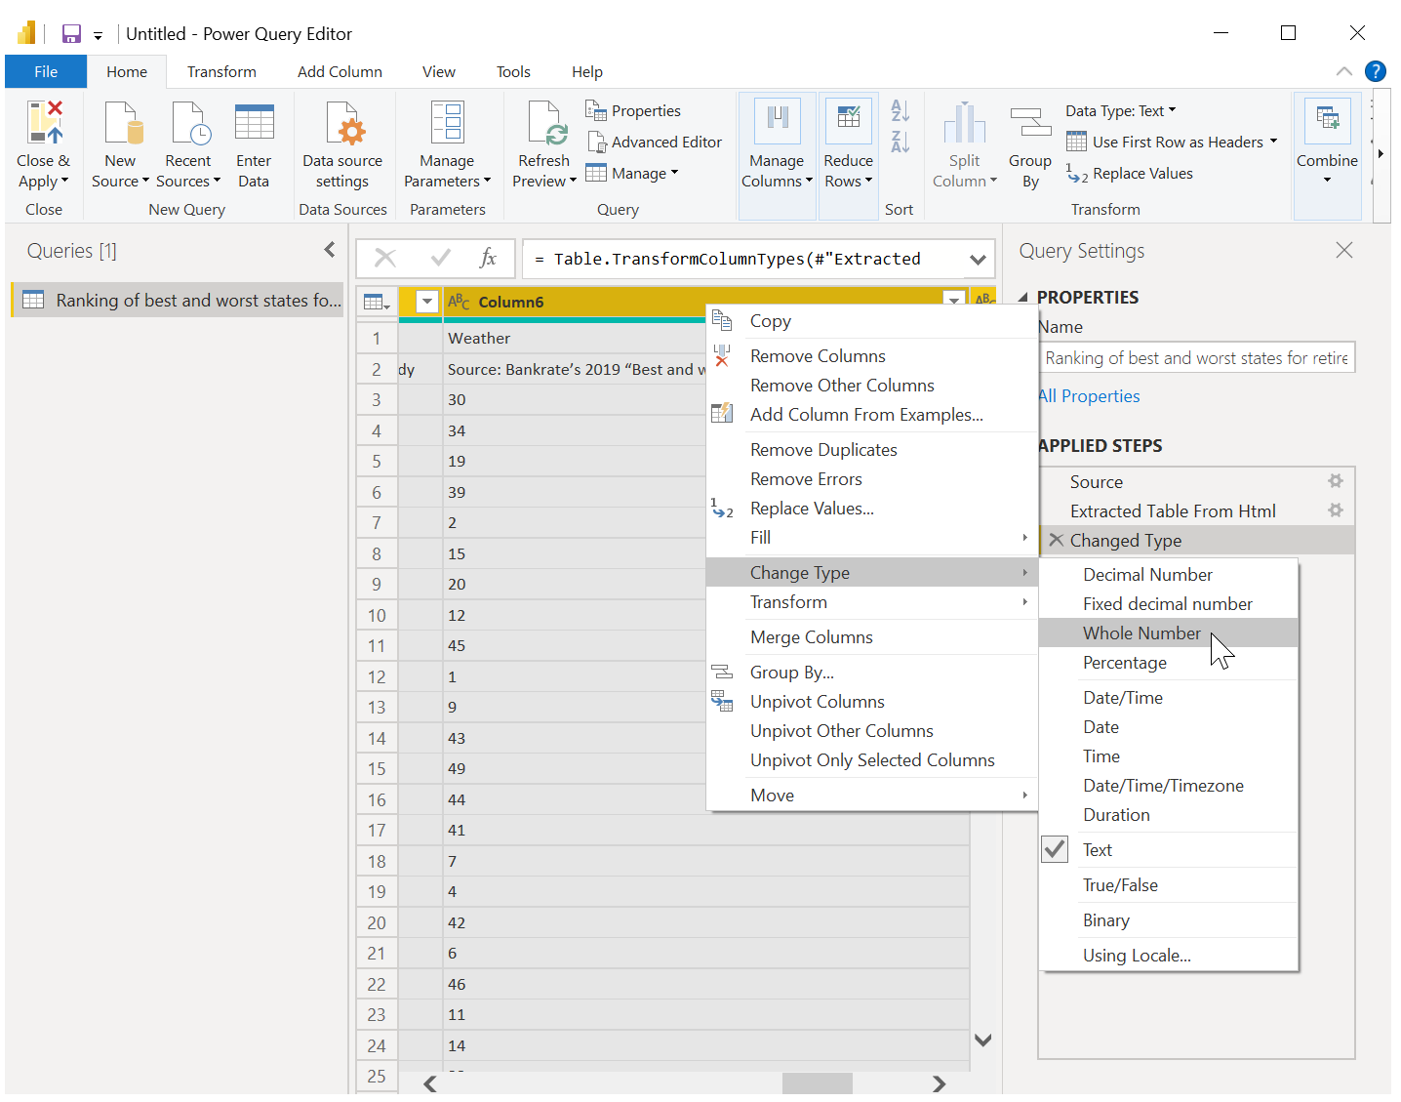
Task: Collapse the ribbon with the up chevron
Action: (1343, 71)
